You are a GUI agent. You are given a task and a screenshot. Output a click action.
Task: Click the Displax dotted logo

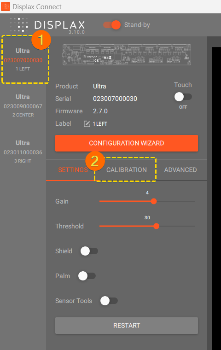(x=19, y=24)
